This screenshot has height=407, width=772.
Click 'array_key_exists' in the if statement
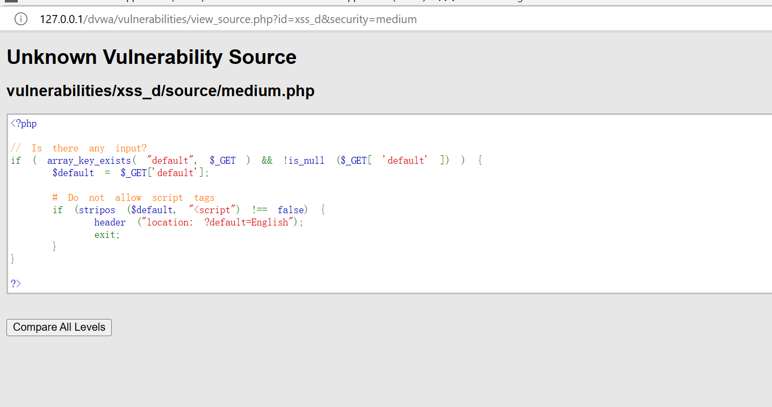pyautogui.click(x=89, y=161)
